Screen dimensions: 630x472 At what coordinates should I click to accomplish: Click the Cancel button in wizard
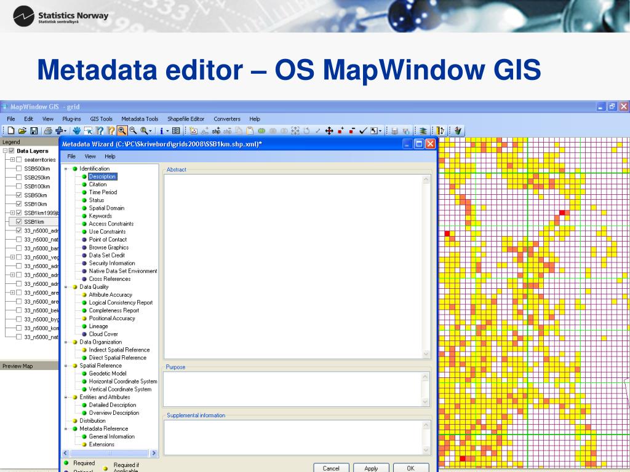click(x=331, y=468)
